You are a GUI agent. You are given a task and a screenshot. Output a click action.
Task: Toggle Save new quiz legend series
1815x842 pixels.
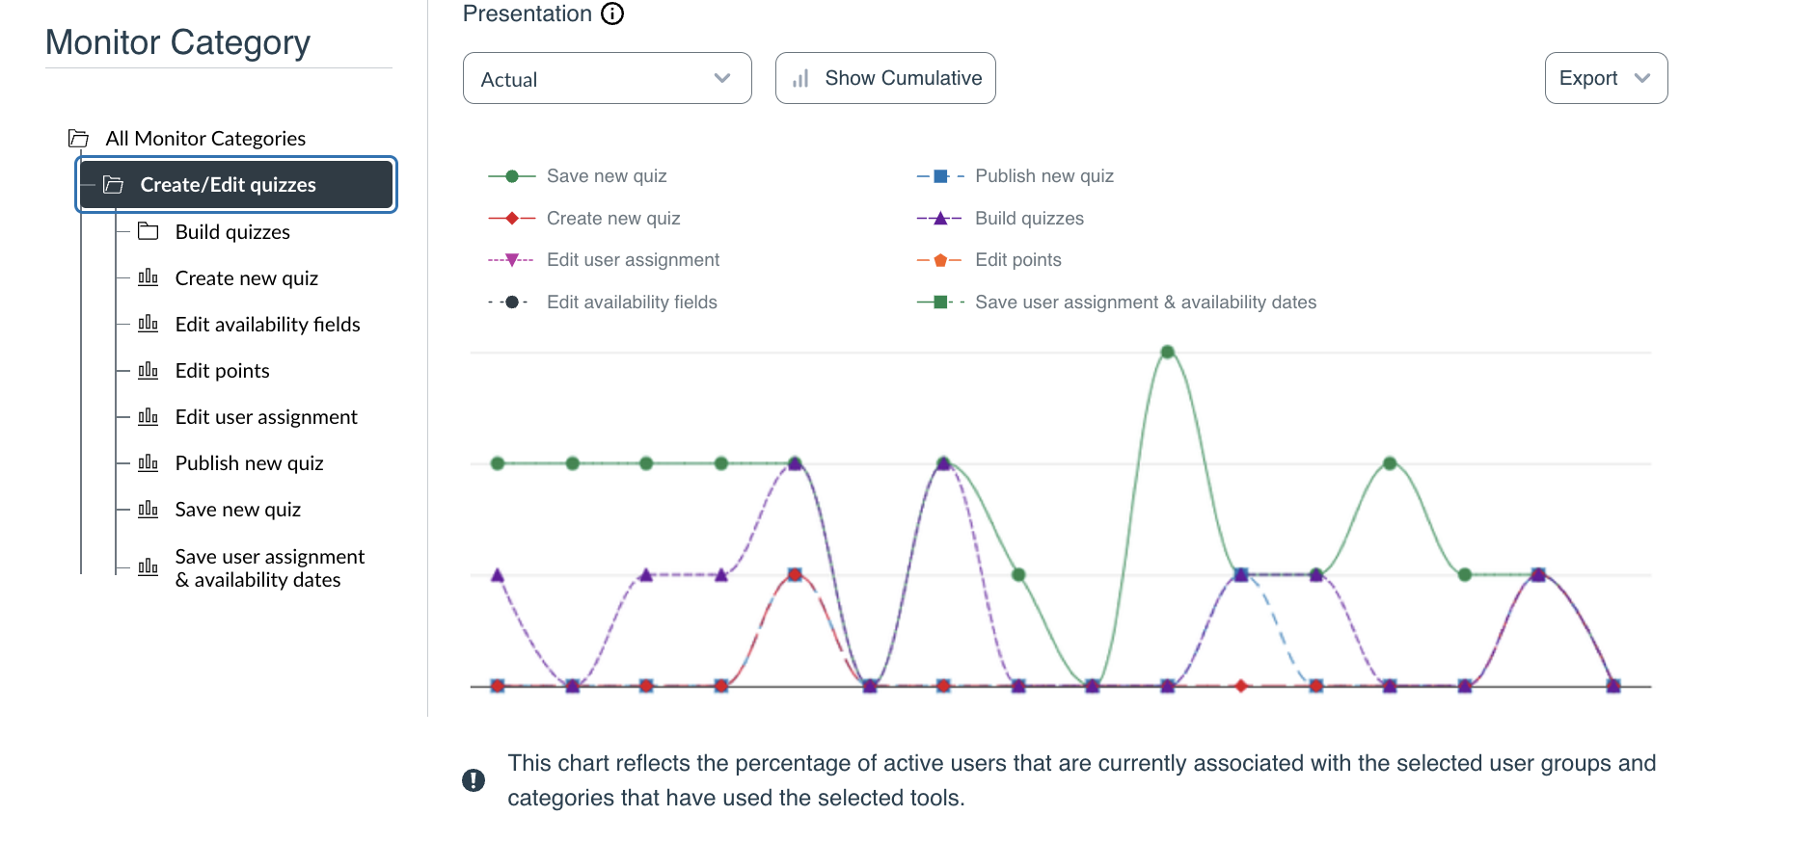pos(607,176)
